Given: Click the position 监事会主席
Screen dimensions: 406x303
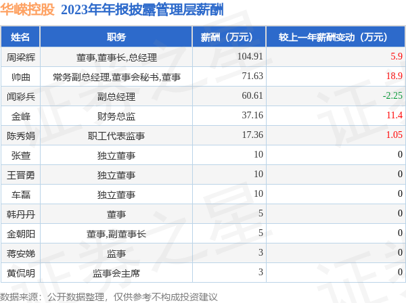Looking at the screenshot, I should click(116, 273).
